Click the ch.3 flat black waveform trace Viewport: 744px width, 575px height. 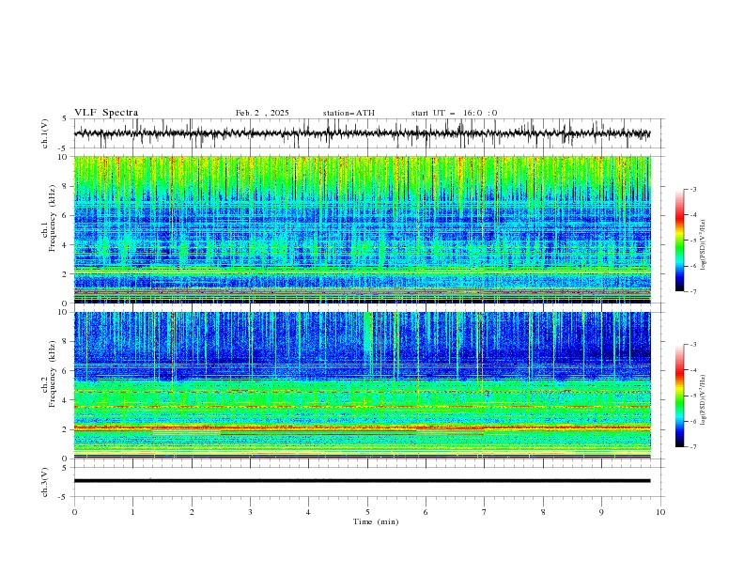pos(362,481)
